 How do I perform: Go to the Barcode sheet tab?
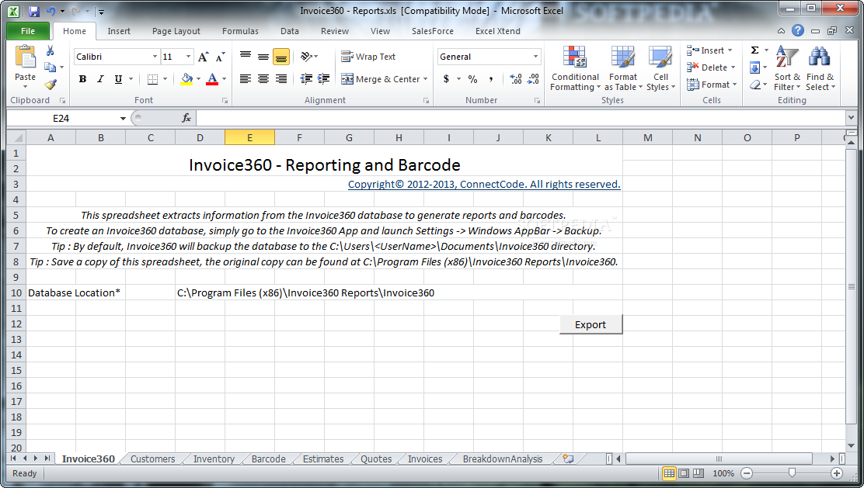[x=268, y=459]
